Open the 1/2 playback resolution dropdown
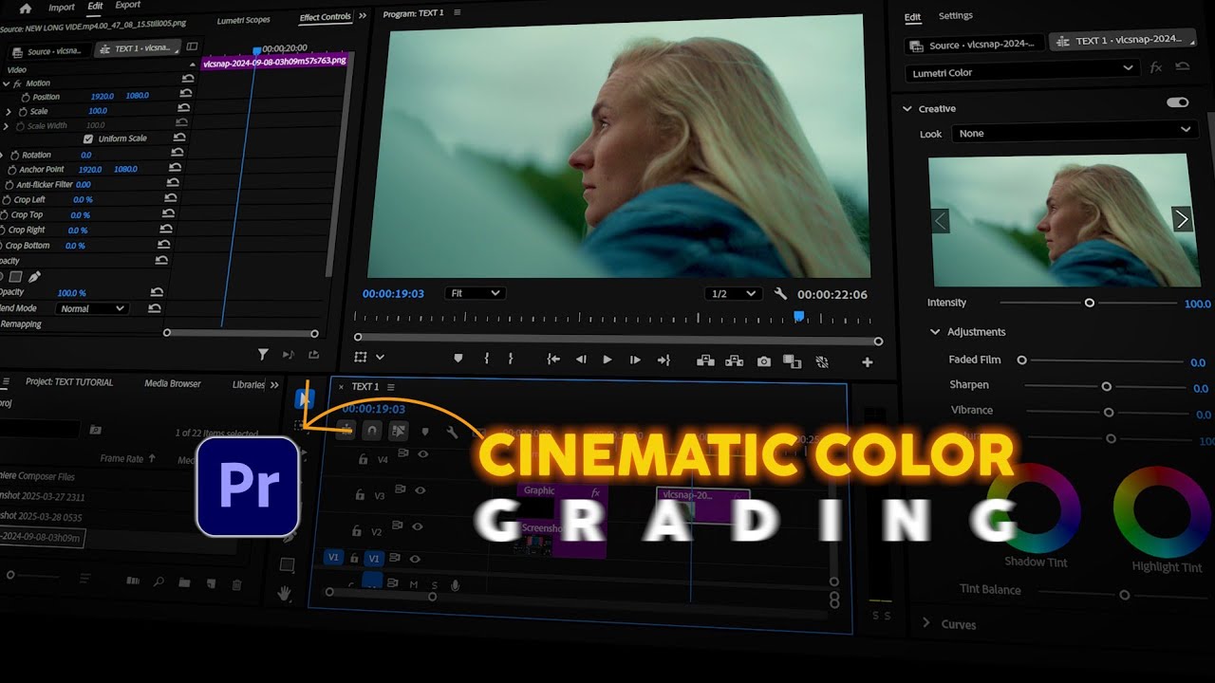 click(735, 294)
